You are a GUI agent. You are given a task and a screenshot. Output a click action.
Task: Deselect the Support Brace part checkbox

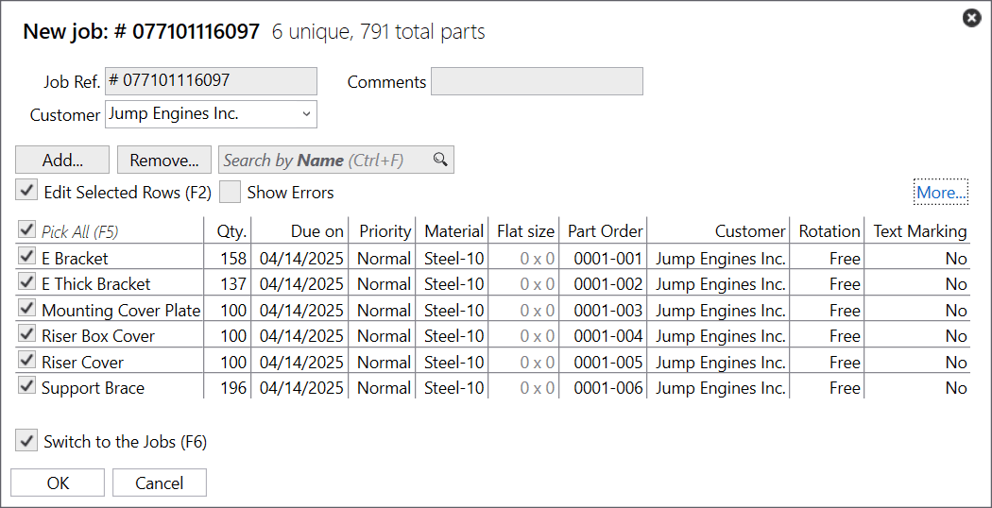pos(26,386)
